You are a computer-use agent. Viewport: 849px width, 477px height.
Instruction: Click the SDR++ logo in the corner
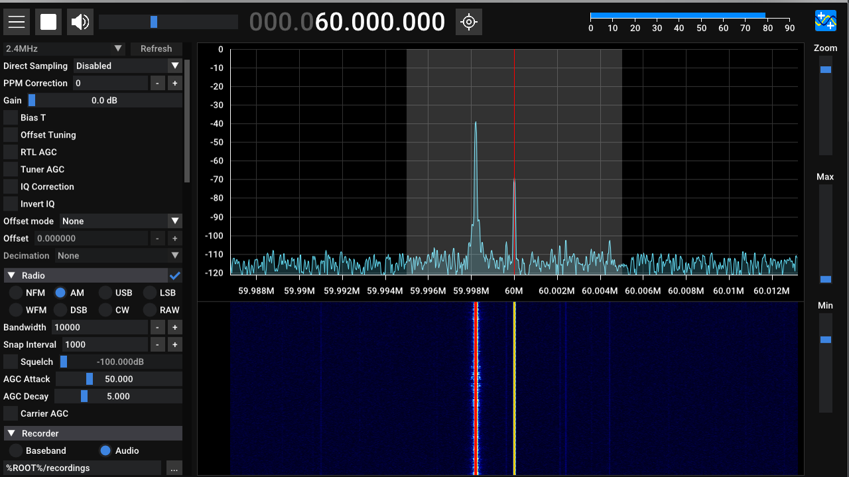click(825, 21)
